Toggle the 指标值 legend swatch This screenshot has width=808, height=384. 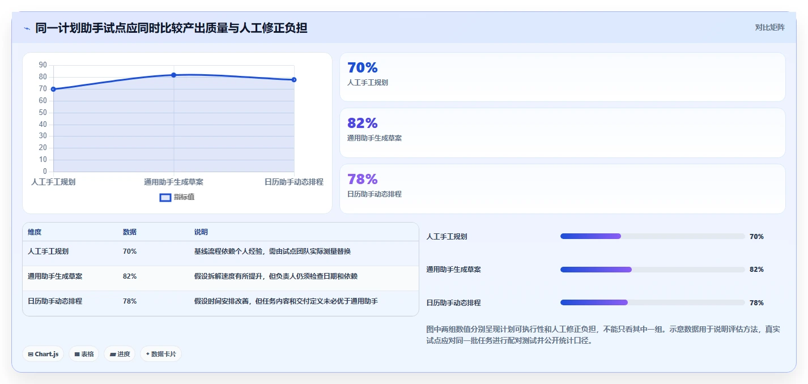click(165, 197)
